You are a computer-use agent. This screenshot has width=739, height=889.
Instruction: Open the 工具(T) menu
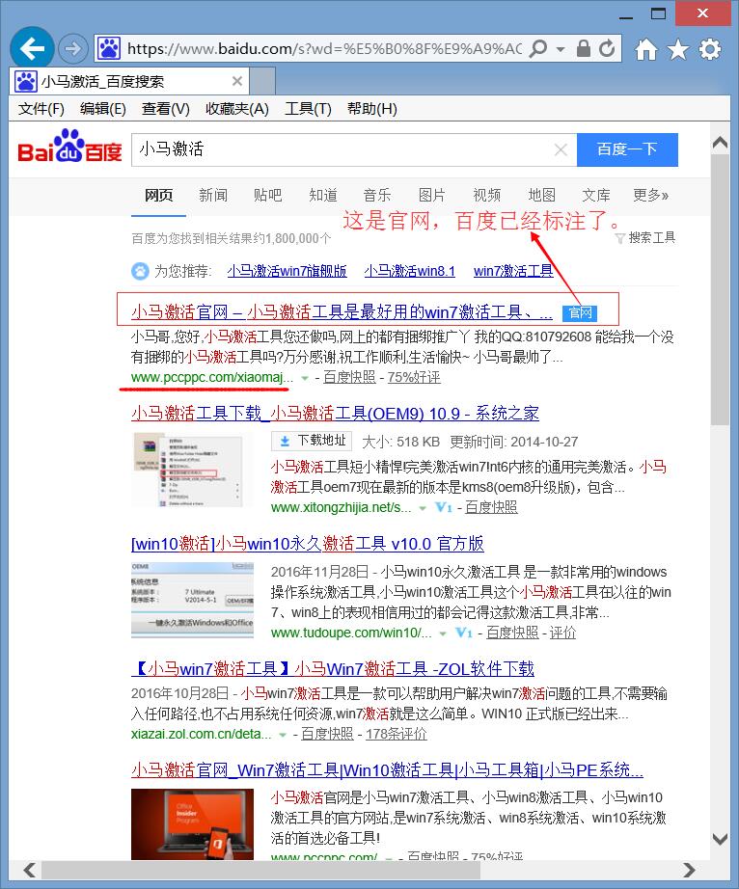pyautogui.click(x=308, y=108)
